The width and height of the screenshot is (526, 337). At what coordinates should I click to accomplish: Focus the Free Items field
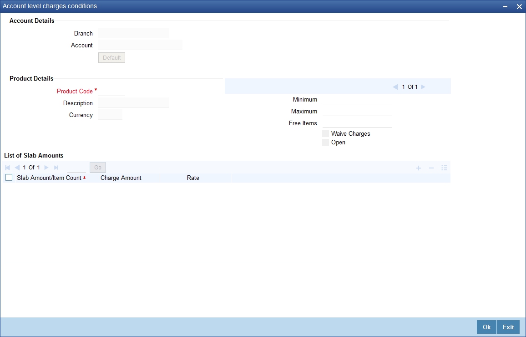[x=357, y=123]
